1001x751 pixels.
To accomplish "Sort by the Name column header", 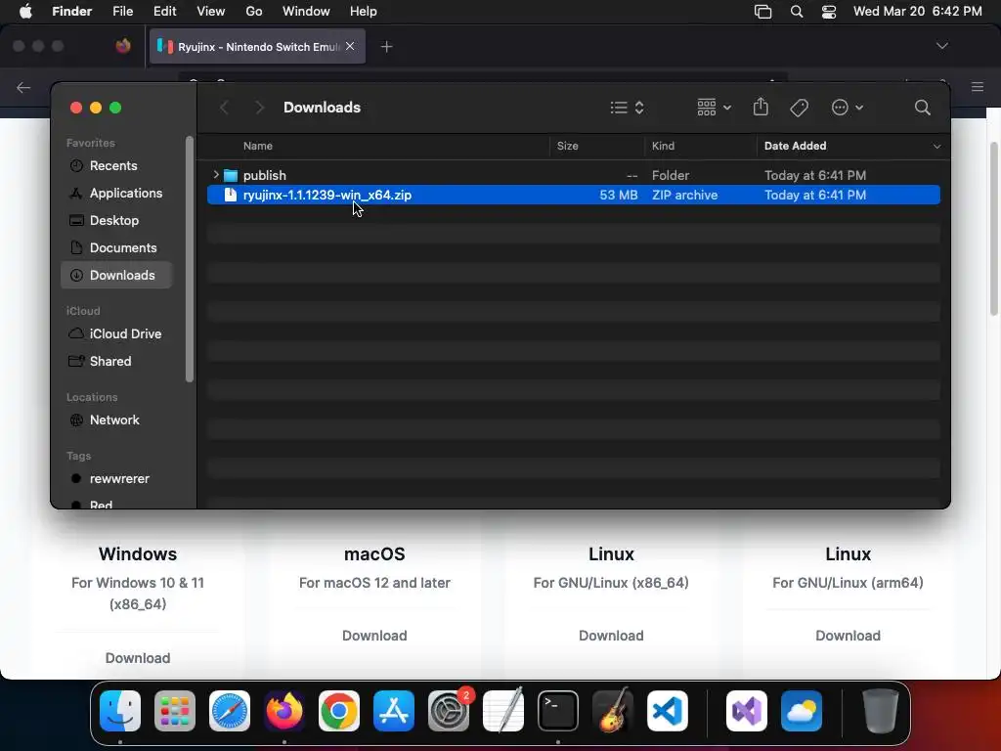I will pos(258,147).
